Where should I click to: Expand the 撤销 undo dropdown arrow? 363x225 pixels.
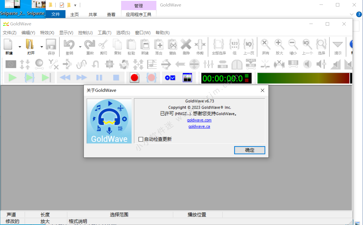[x=80, y=47]
